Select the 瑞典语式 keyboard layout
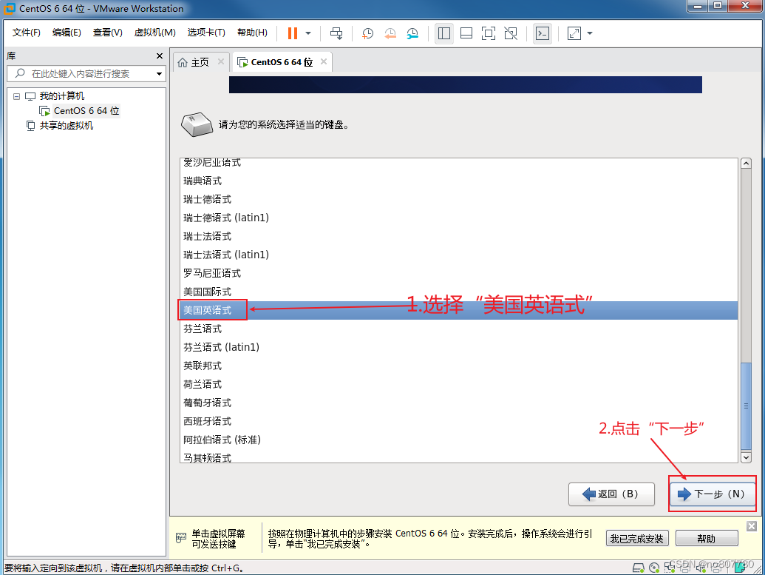The height and width of the screenshot is (575, 765). 202,181
